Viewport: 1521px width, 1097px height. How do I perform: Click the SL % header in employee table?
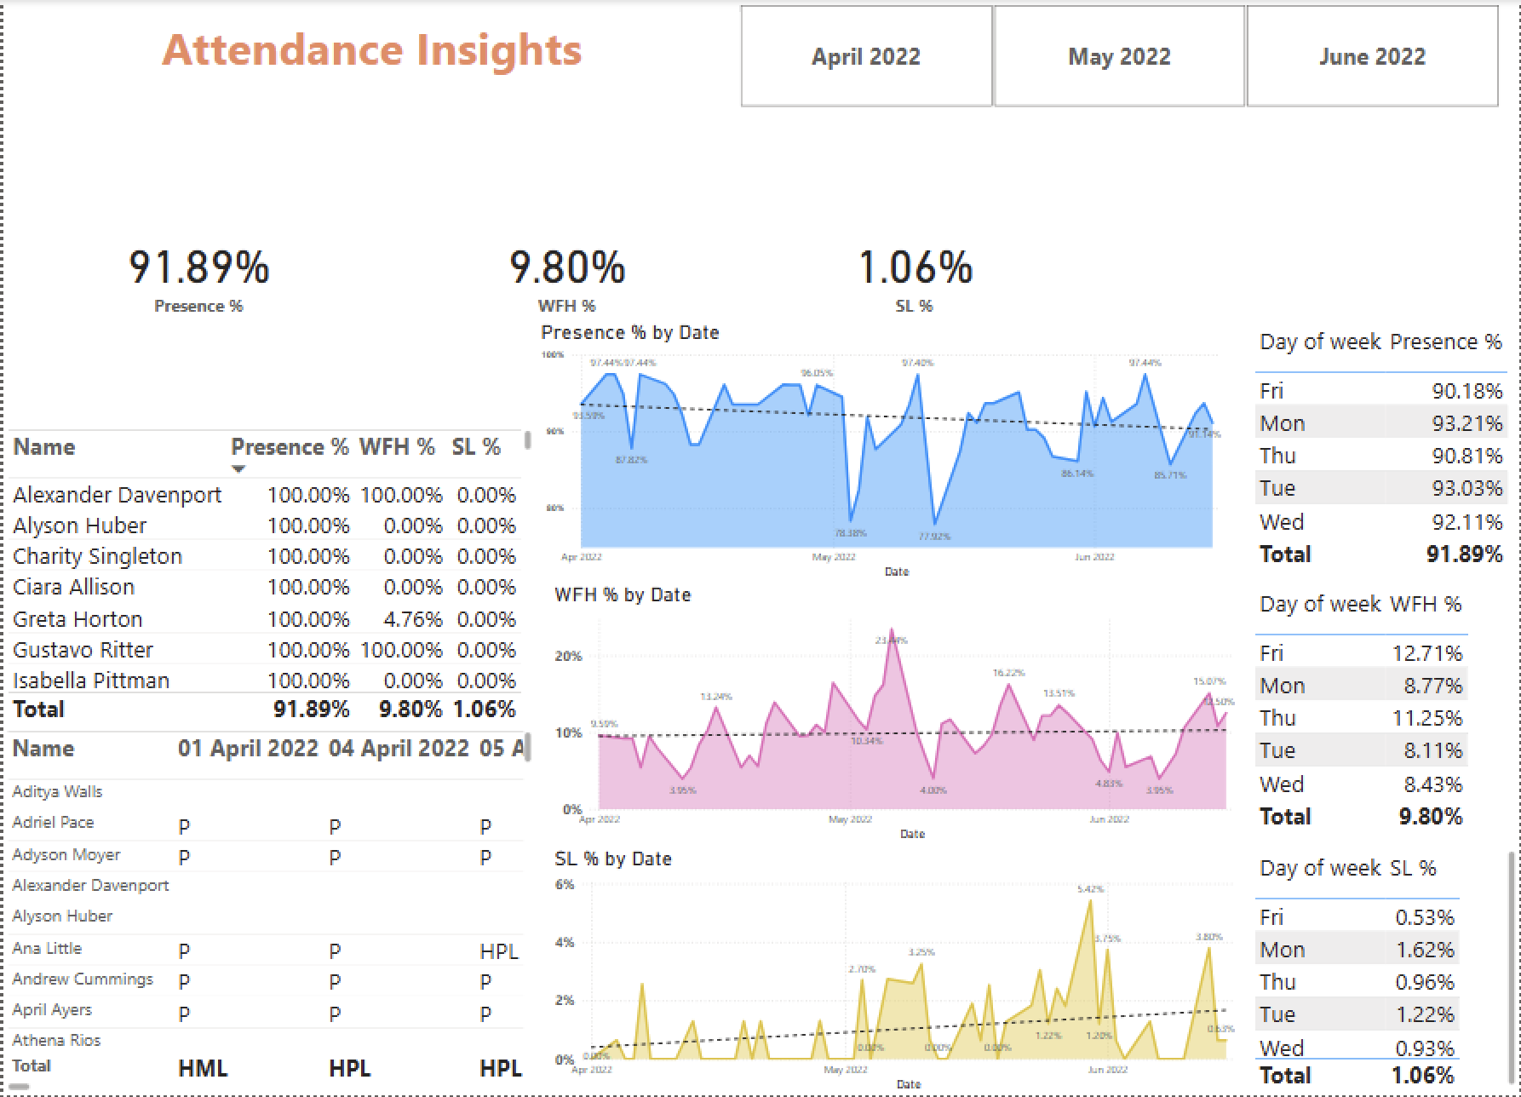(x=475, y=447)
